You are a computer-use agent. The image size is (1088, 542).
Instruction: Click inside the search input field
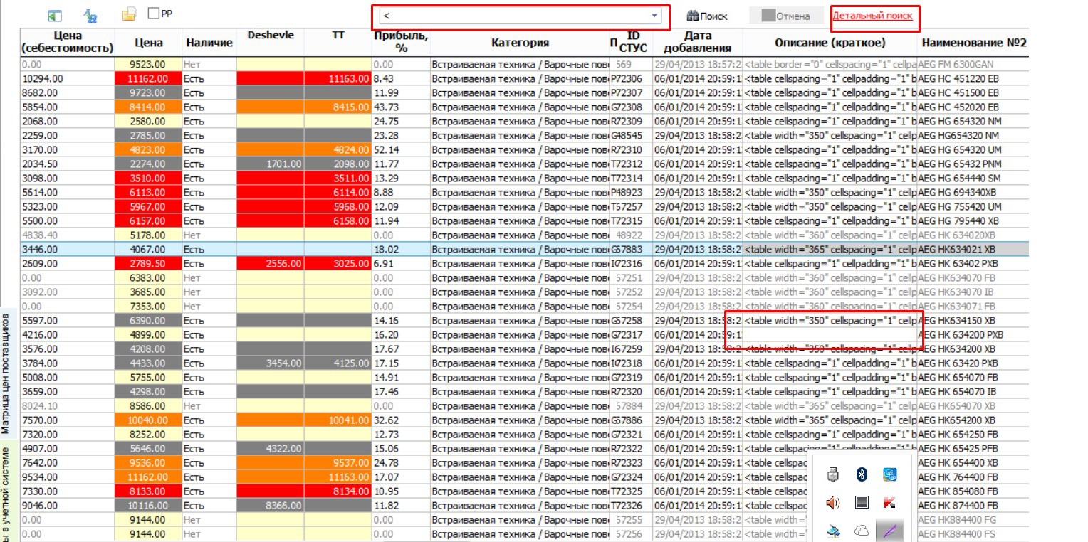coord(513,16)
